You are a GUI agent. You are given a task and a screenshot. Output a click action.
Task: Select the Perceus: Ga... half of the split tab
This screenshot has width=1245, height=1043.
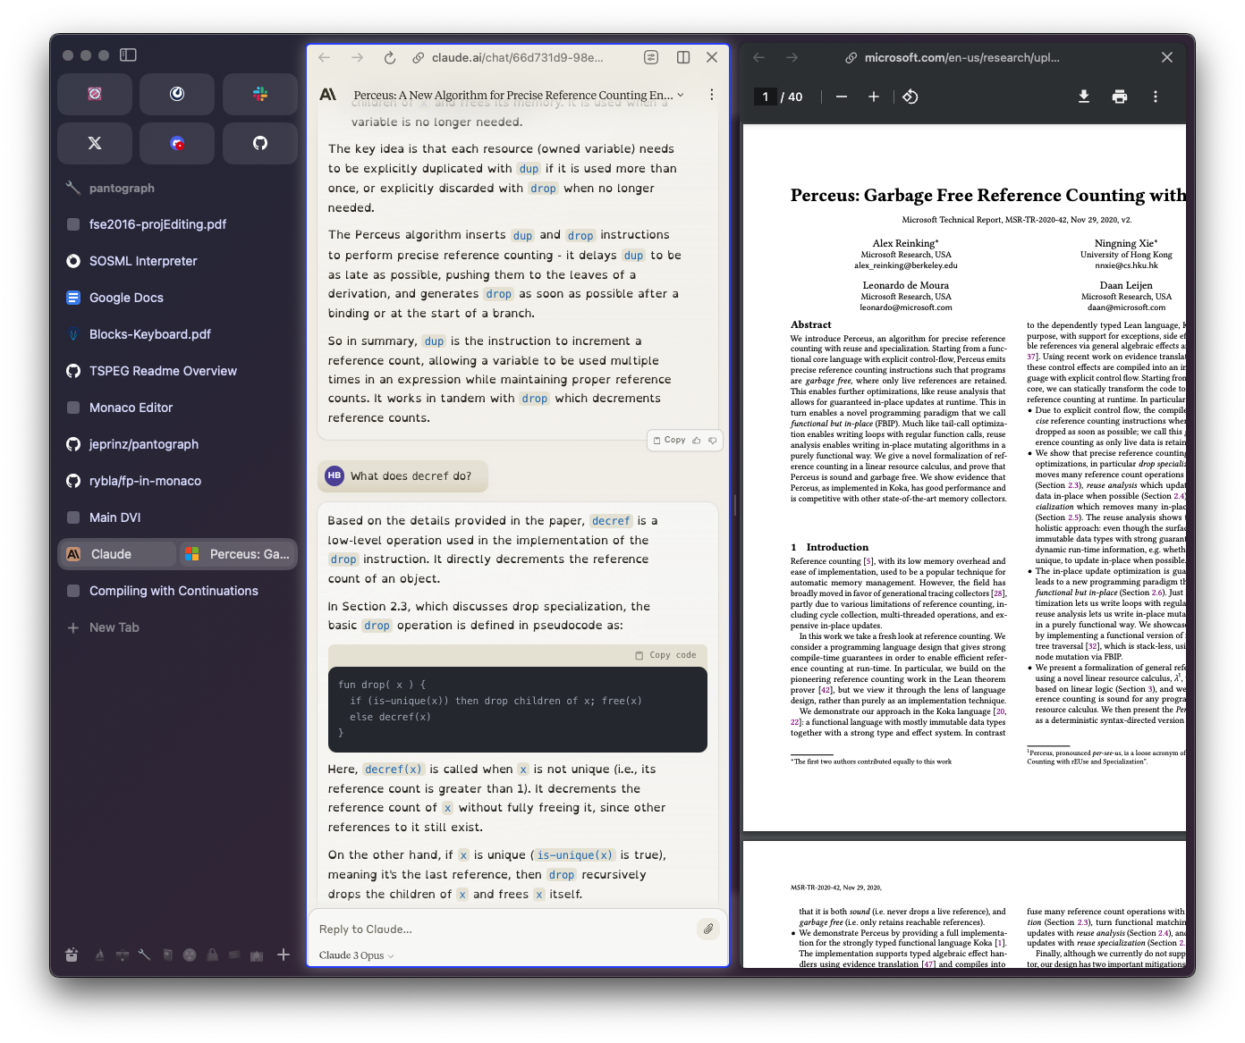pos(237,554)
